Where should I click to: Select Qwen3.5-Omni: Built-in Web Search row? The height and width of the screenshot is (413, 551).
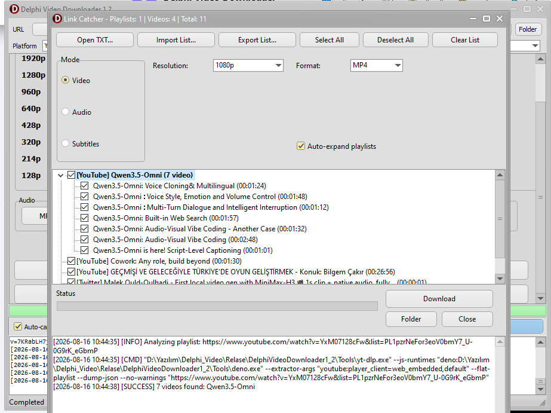coord(166,218)
